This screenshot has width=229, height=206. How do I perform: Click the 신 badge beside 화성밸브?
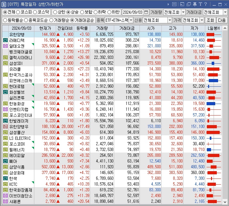pyautogui.click(x=5, y=92)
